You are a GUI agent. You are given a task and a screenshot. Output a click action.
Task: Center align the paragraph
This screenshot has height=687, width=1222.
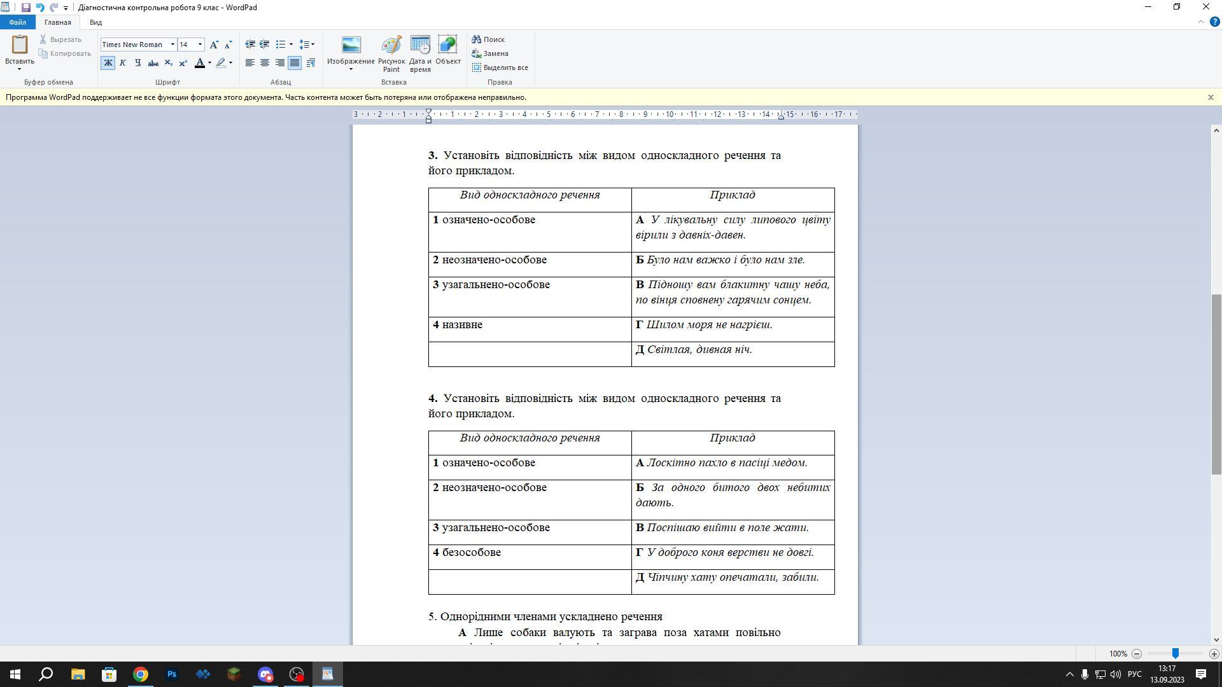265,63
